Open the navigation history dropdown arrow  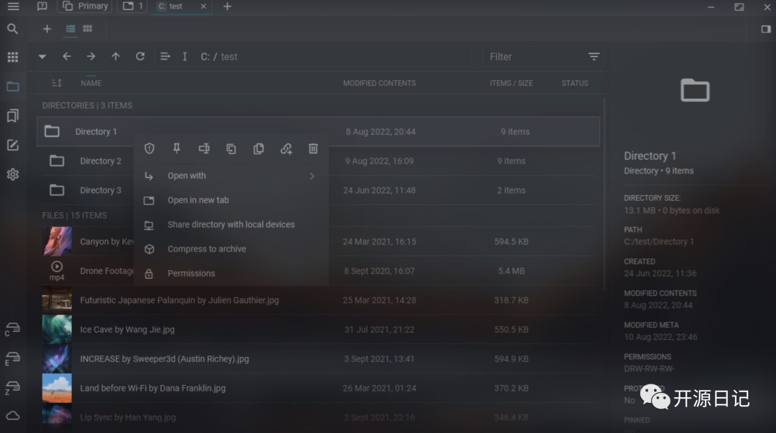tap(42, 57)
